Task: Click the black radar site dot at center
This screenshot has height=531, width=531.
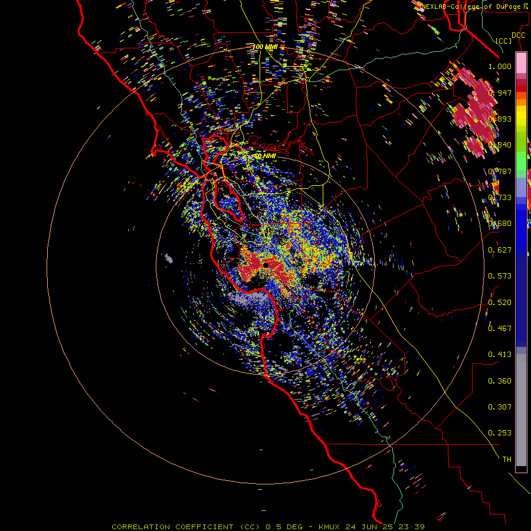Action: 266,265
